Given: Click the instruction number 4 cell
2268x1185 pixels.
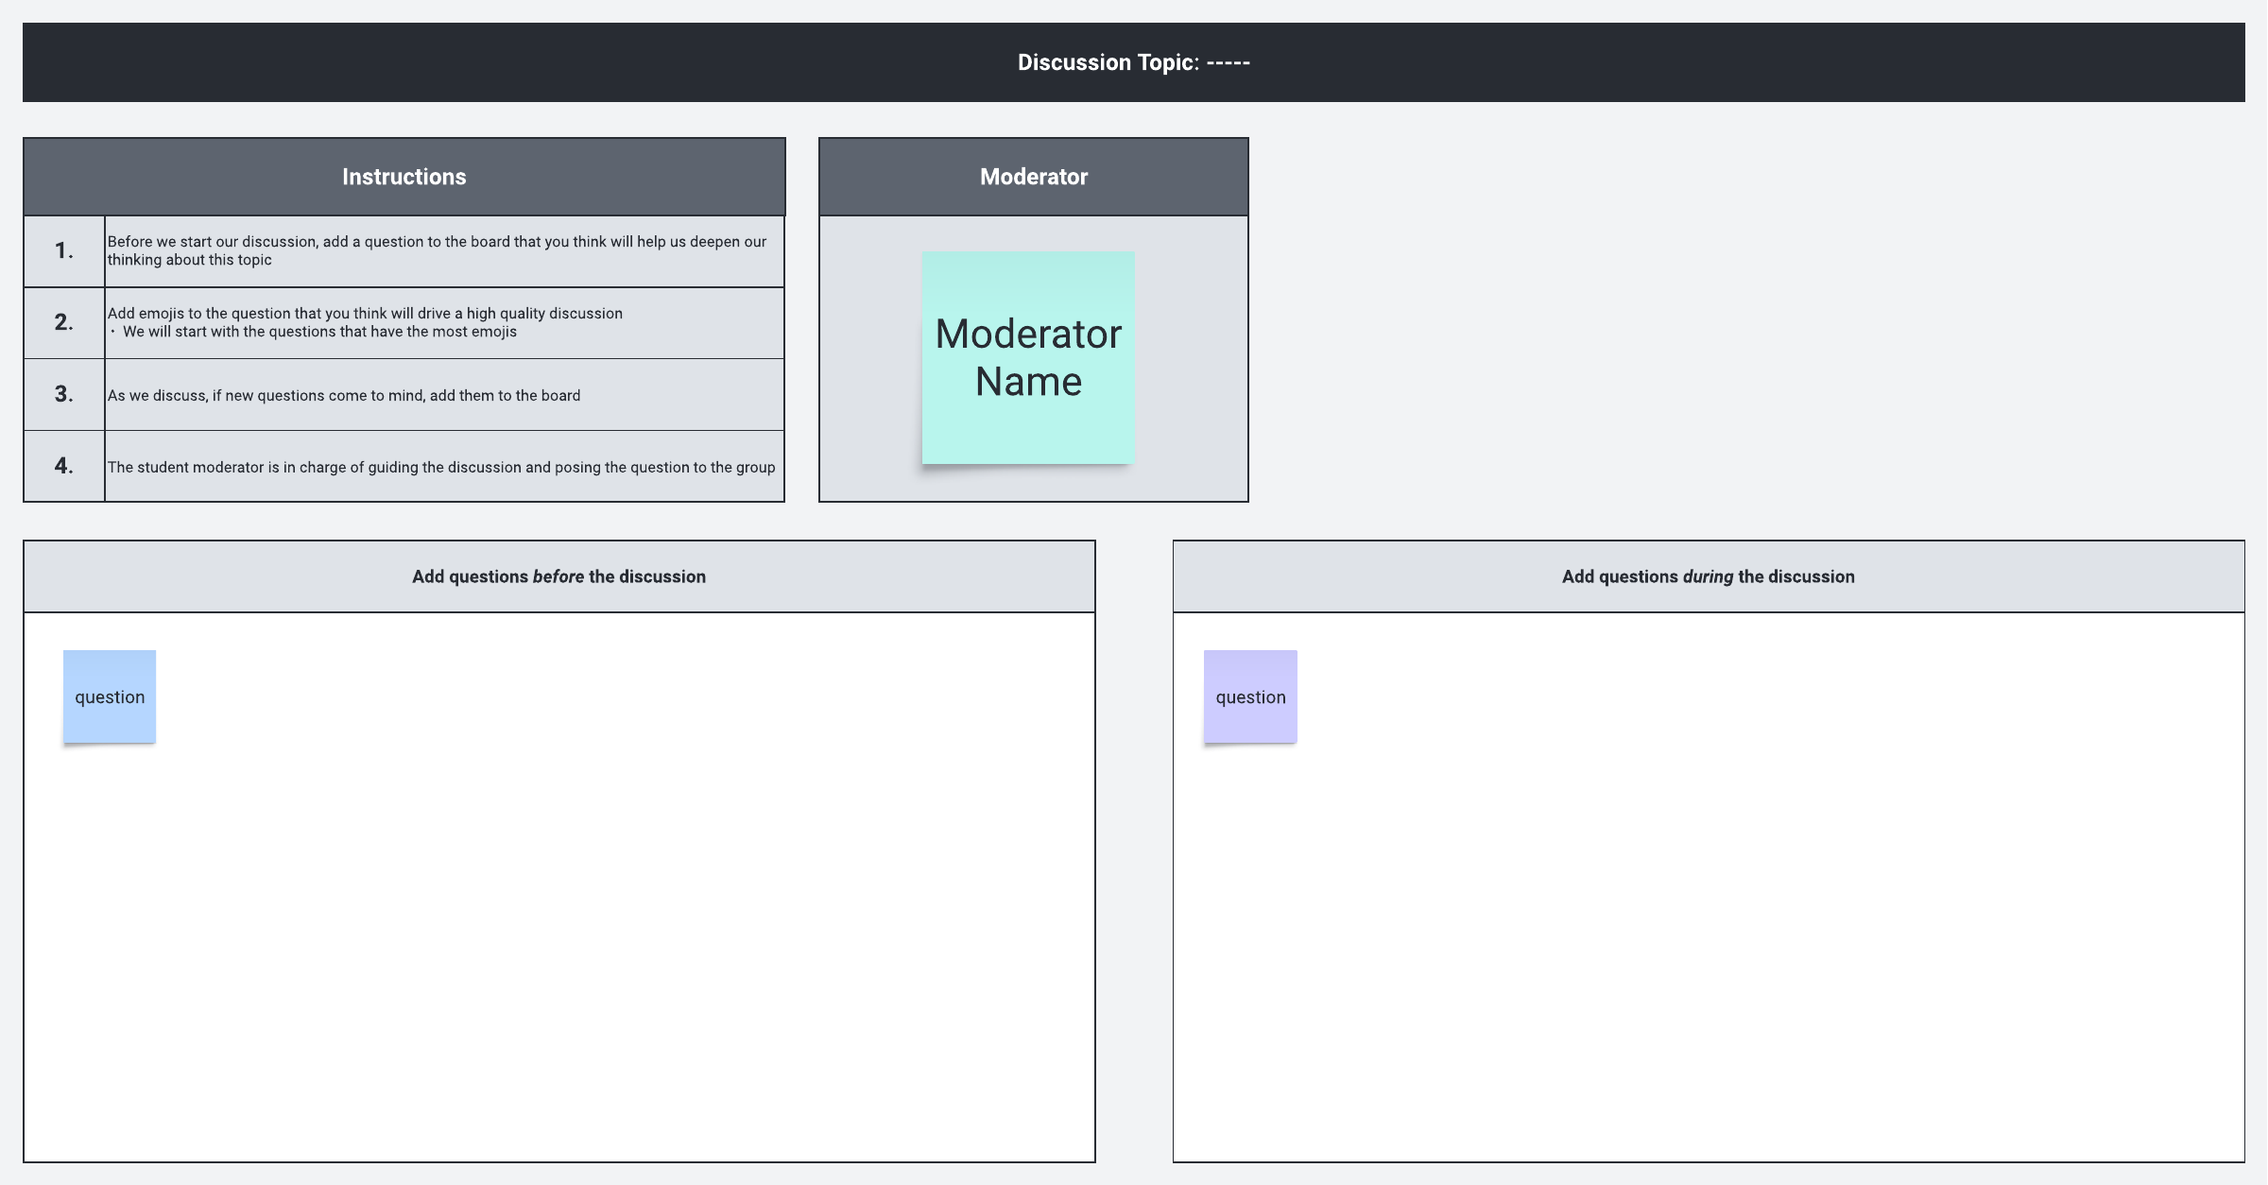Looking at the screenshot, I should click(63, 466).
